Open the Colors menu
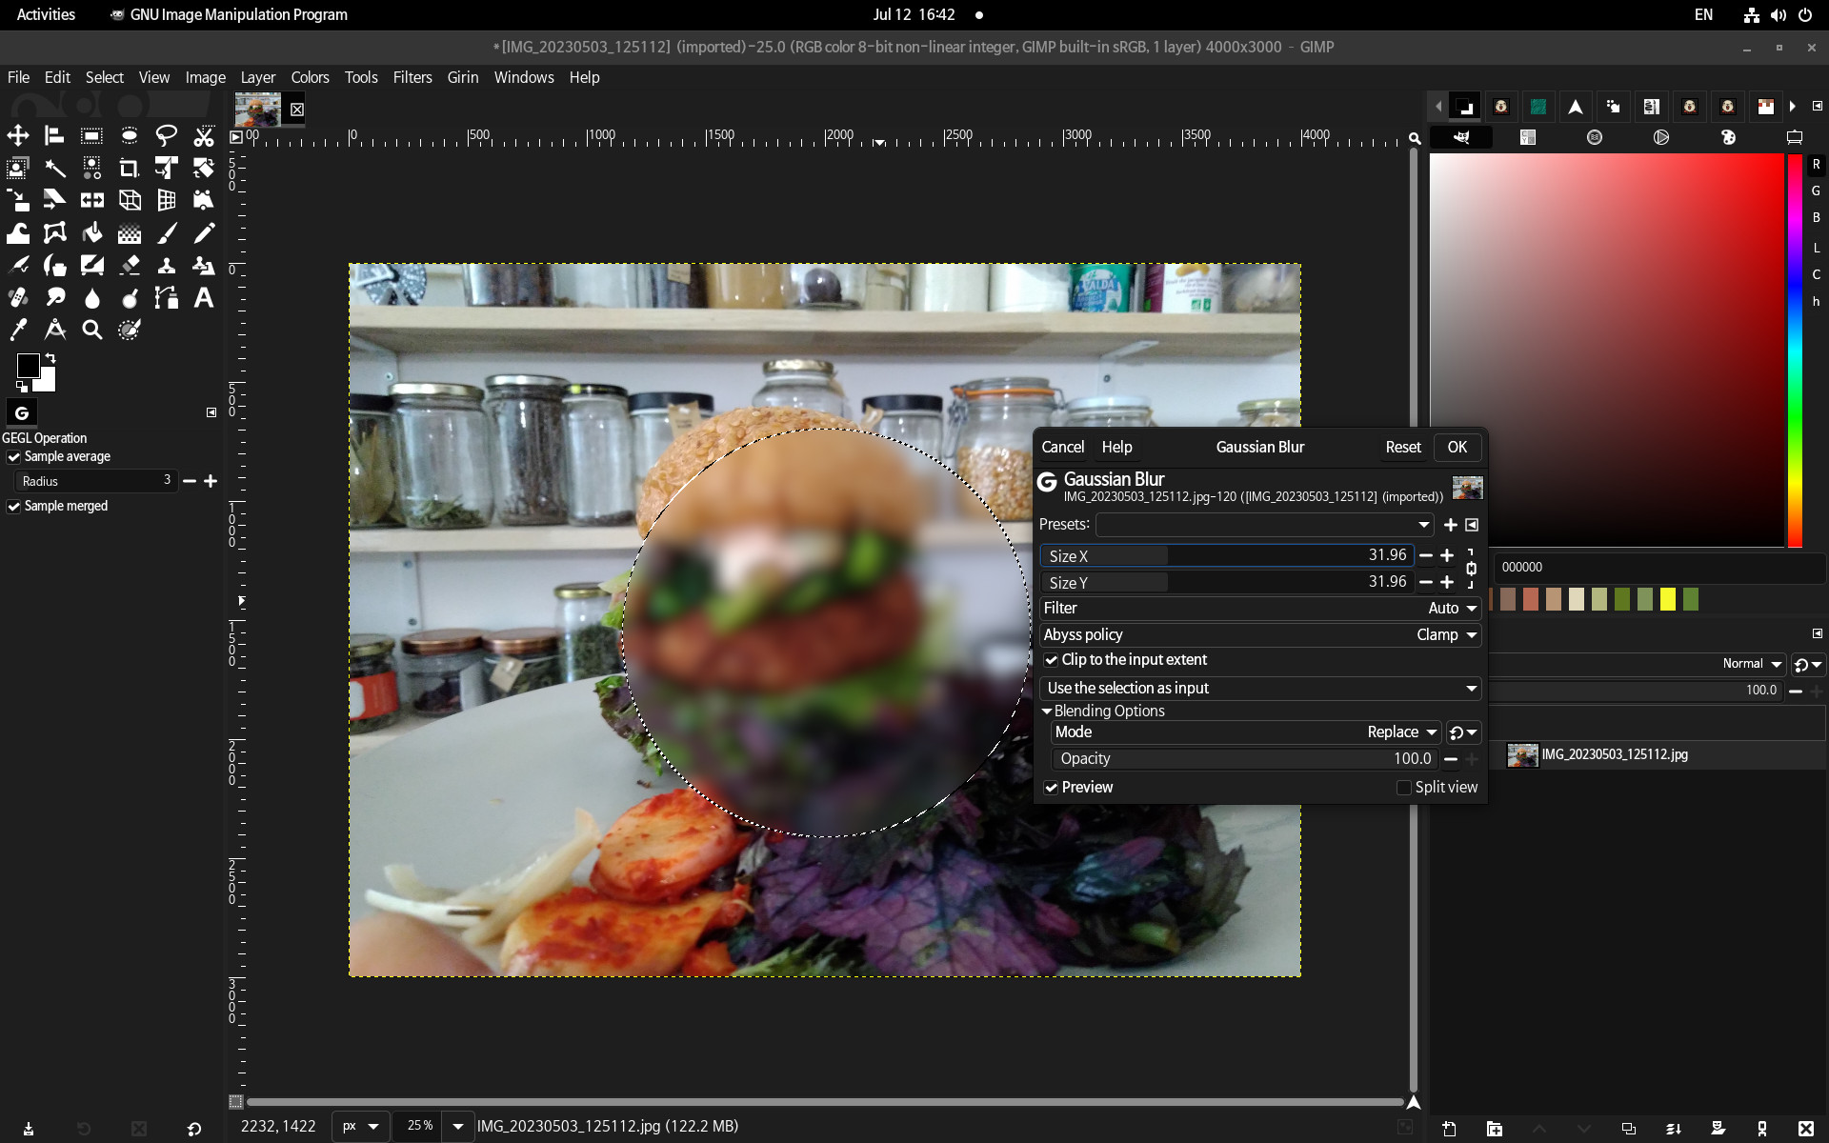Image resolution: width=1829 pixels, height=1143 pixels. coord(310,77)
